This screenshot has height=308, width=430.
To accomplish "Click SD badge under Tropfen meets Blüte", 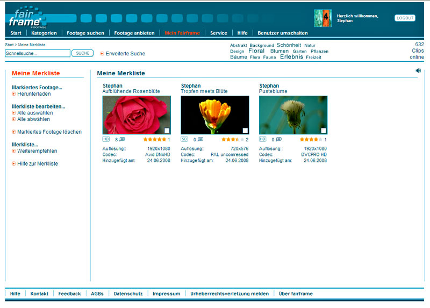I will coord(184,139).
